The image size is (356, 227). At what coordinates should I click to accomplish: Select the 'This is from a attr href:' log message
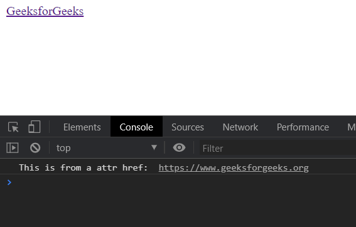point(84,168)
